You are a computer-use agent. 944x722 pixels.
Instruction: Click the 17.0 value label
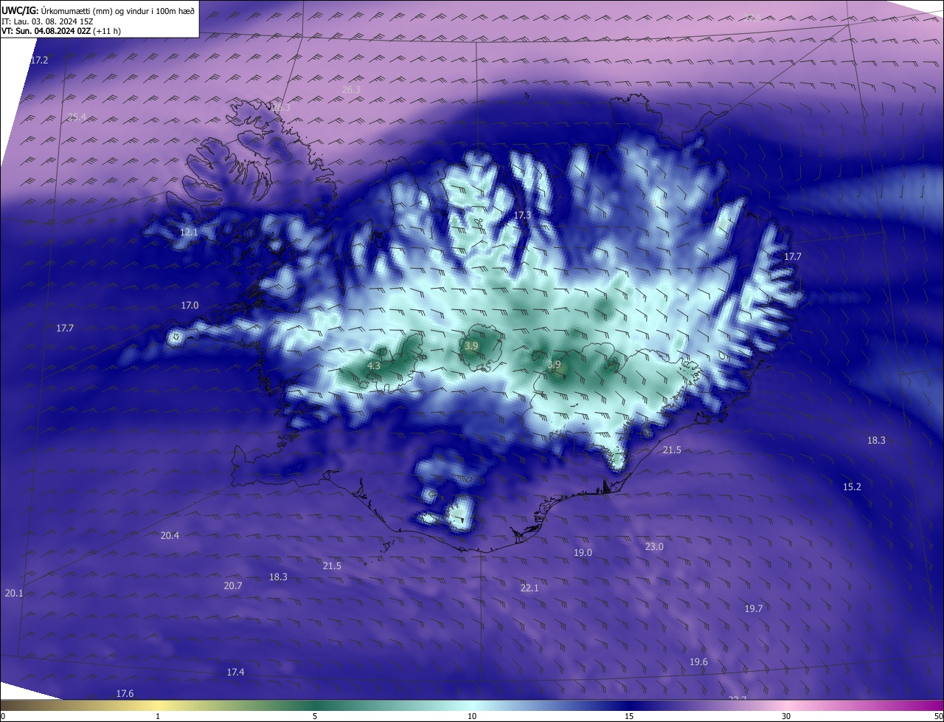[190, 305]
